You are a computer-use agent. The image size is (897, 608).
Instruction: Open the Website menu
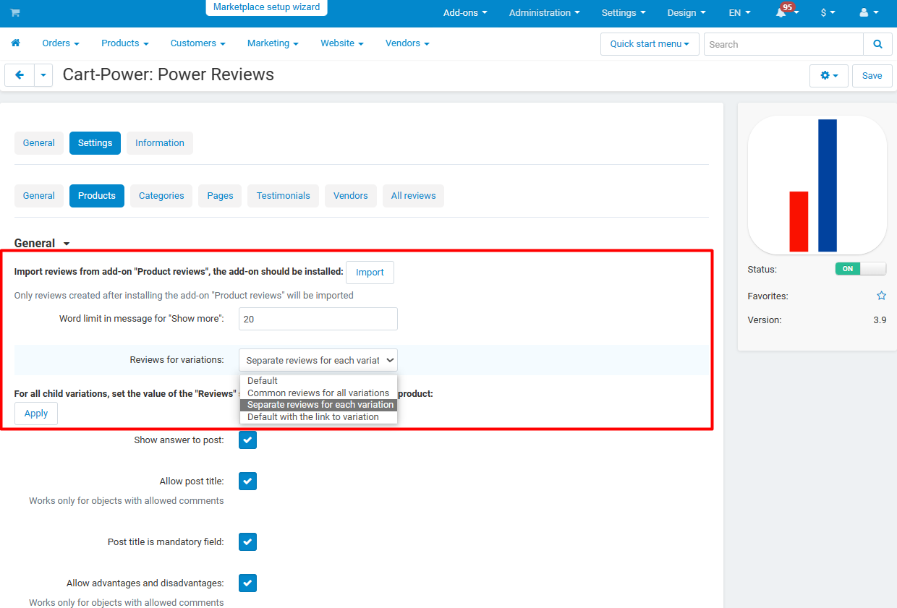click(342, 43)
